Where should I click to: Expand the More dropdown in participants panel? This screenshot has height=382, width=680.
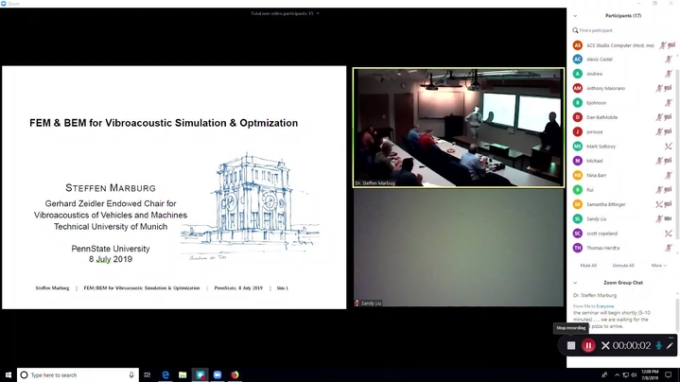[658, 266]
